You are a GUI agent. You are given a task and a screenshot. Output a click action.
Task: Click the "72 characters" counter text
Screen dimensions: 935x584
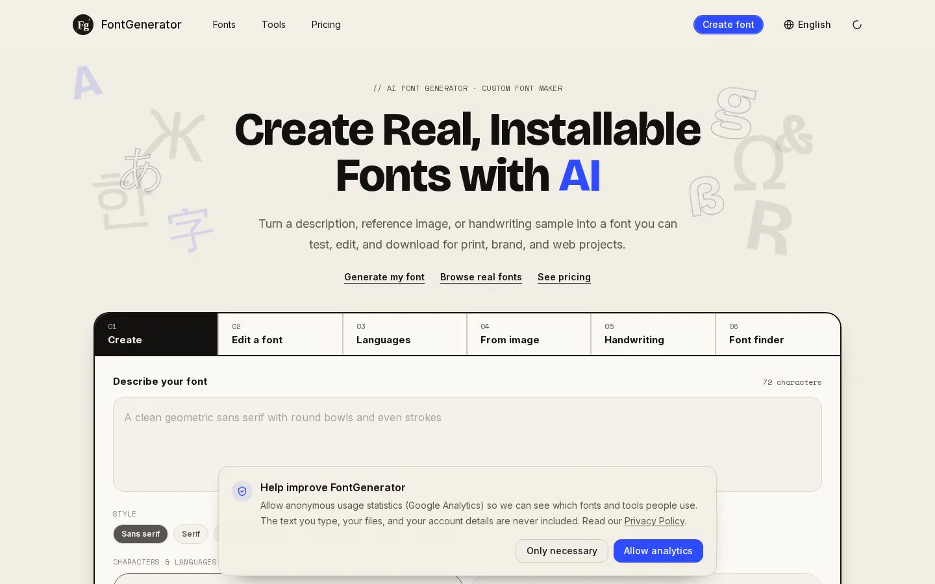pyautogui.click(x=792, y=382)
